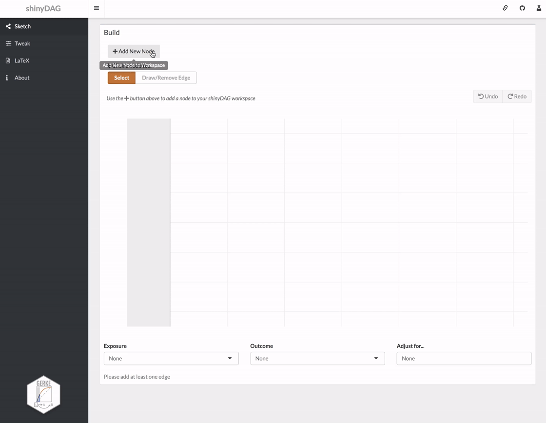Click the flask icon in the header
This screenshot has width=546, height=423.
click(x=539, y=8)
